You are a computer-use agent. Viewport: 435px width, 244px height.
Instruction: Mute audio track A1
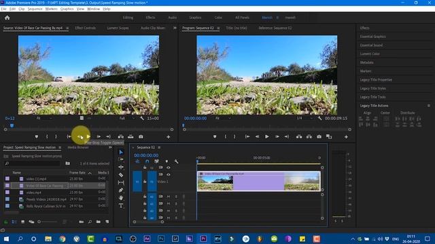pos(169,197)
